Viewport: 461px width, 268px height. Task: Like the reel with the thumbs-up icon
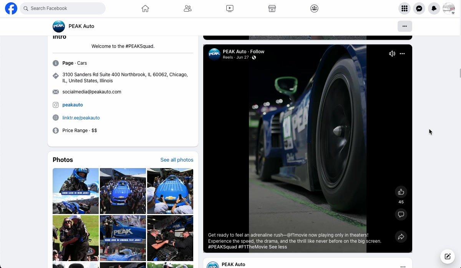pos(401,192)
